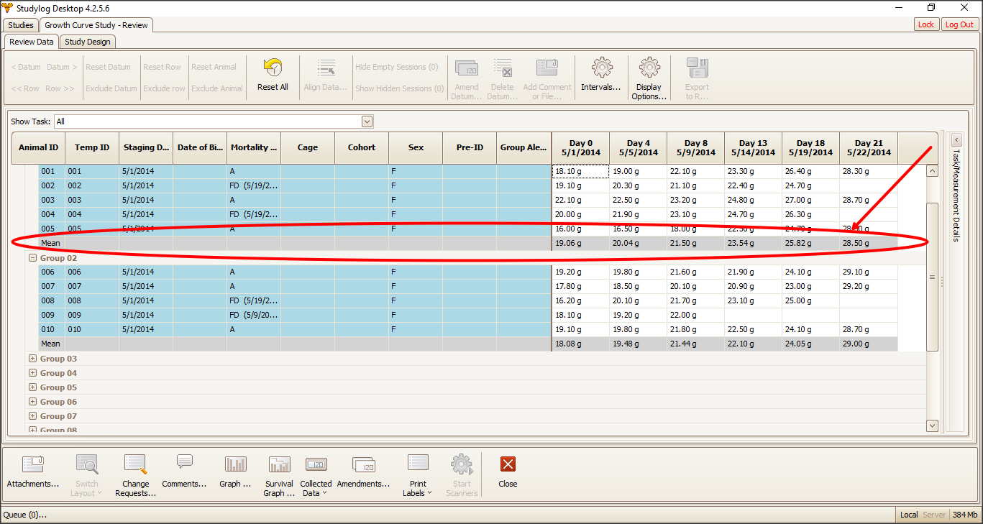Click the Mortality column header
983x524 pixels.
coord(254,147)
